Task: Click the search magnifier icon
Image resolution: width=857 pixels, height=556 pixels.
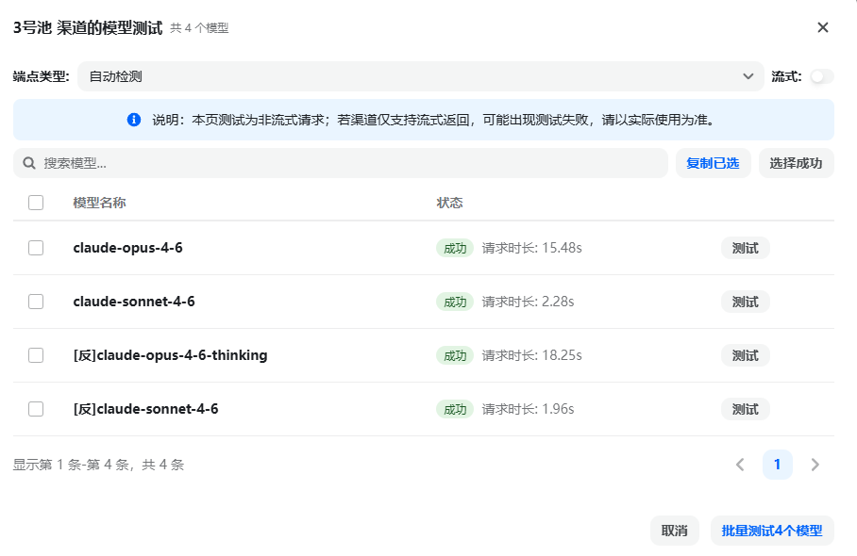Action: pos(29,163)
